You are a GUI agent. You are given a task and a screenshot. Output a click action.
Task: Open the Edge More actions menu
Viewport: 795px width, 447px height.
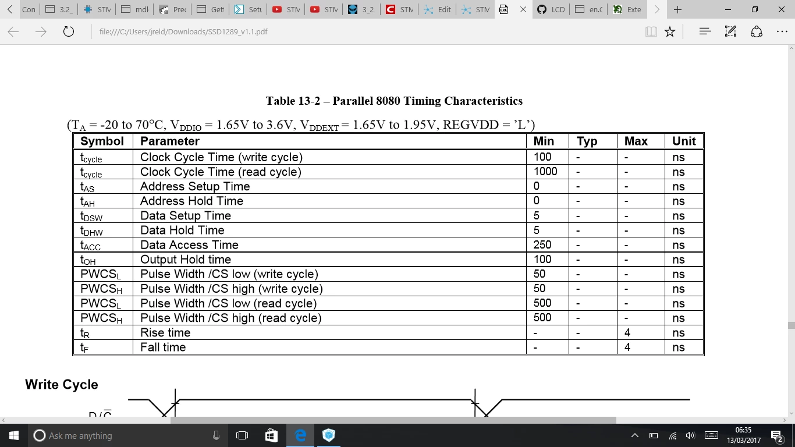(x=782, y=32)
